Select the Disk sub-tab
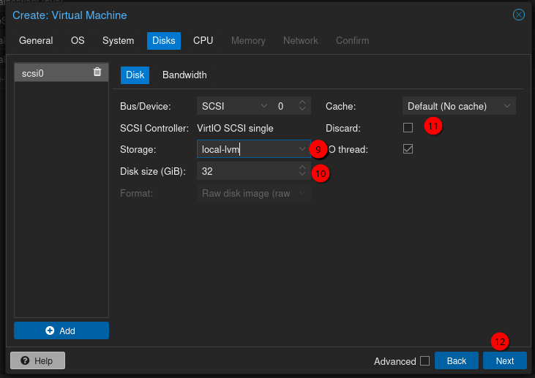Screen dimensions: 535x378 (x=135, y=75)
